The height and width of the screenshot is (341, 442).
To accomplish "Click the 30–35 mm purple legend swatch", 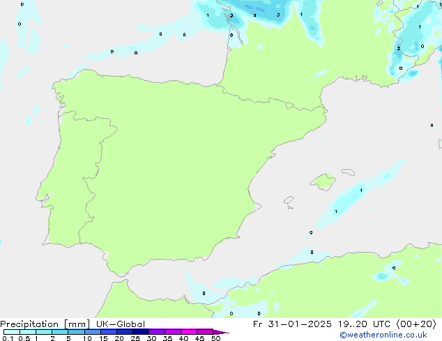I will [156, 332].
